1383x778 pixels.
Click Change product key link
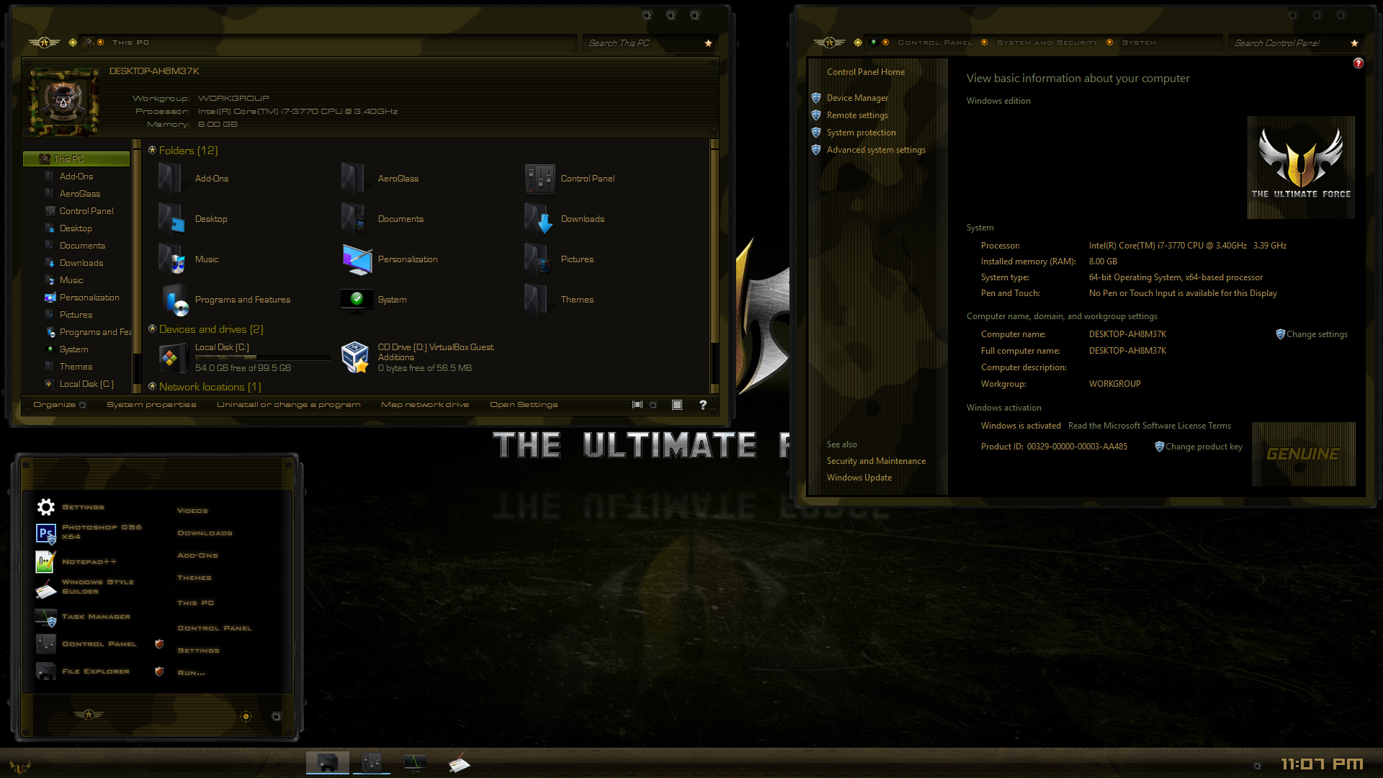1204,447
